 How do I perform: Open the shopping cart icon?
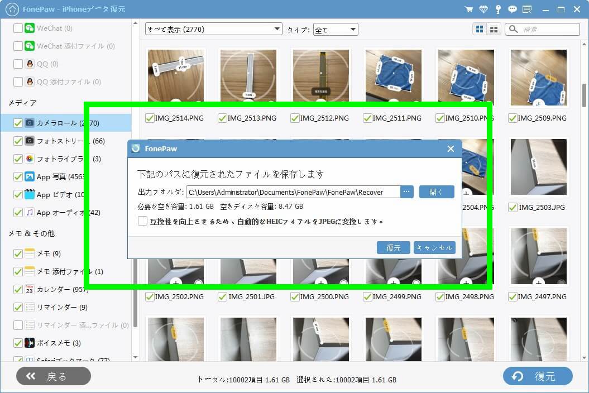click(x=468, y=9)
